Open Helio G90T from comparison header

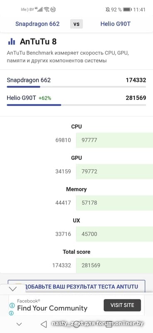click(x=116, y=24)
